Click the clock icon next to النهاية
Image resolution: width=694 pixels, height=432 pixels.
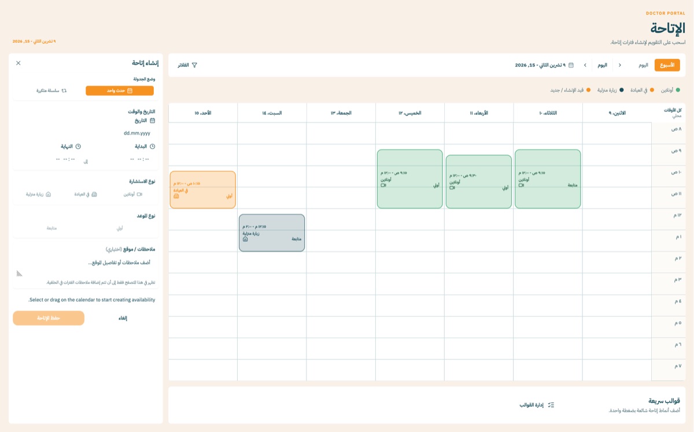[78, 147]
